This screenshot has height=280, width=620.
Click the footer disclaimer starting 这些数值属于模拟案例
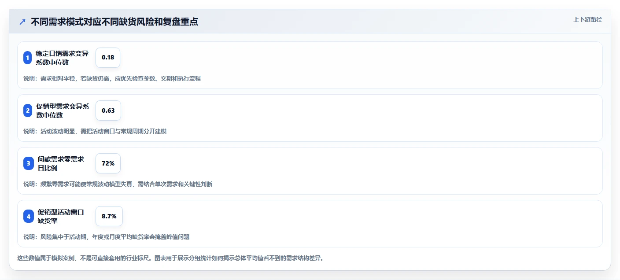[170, 258]
